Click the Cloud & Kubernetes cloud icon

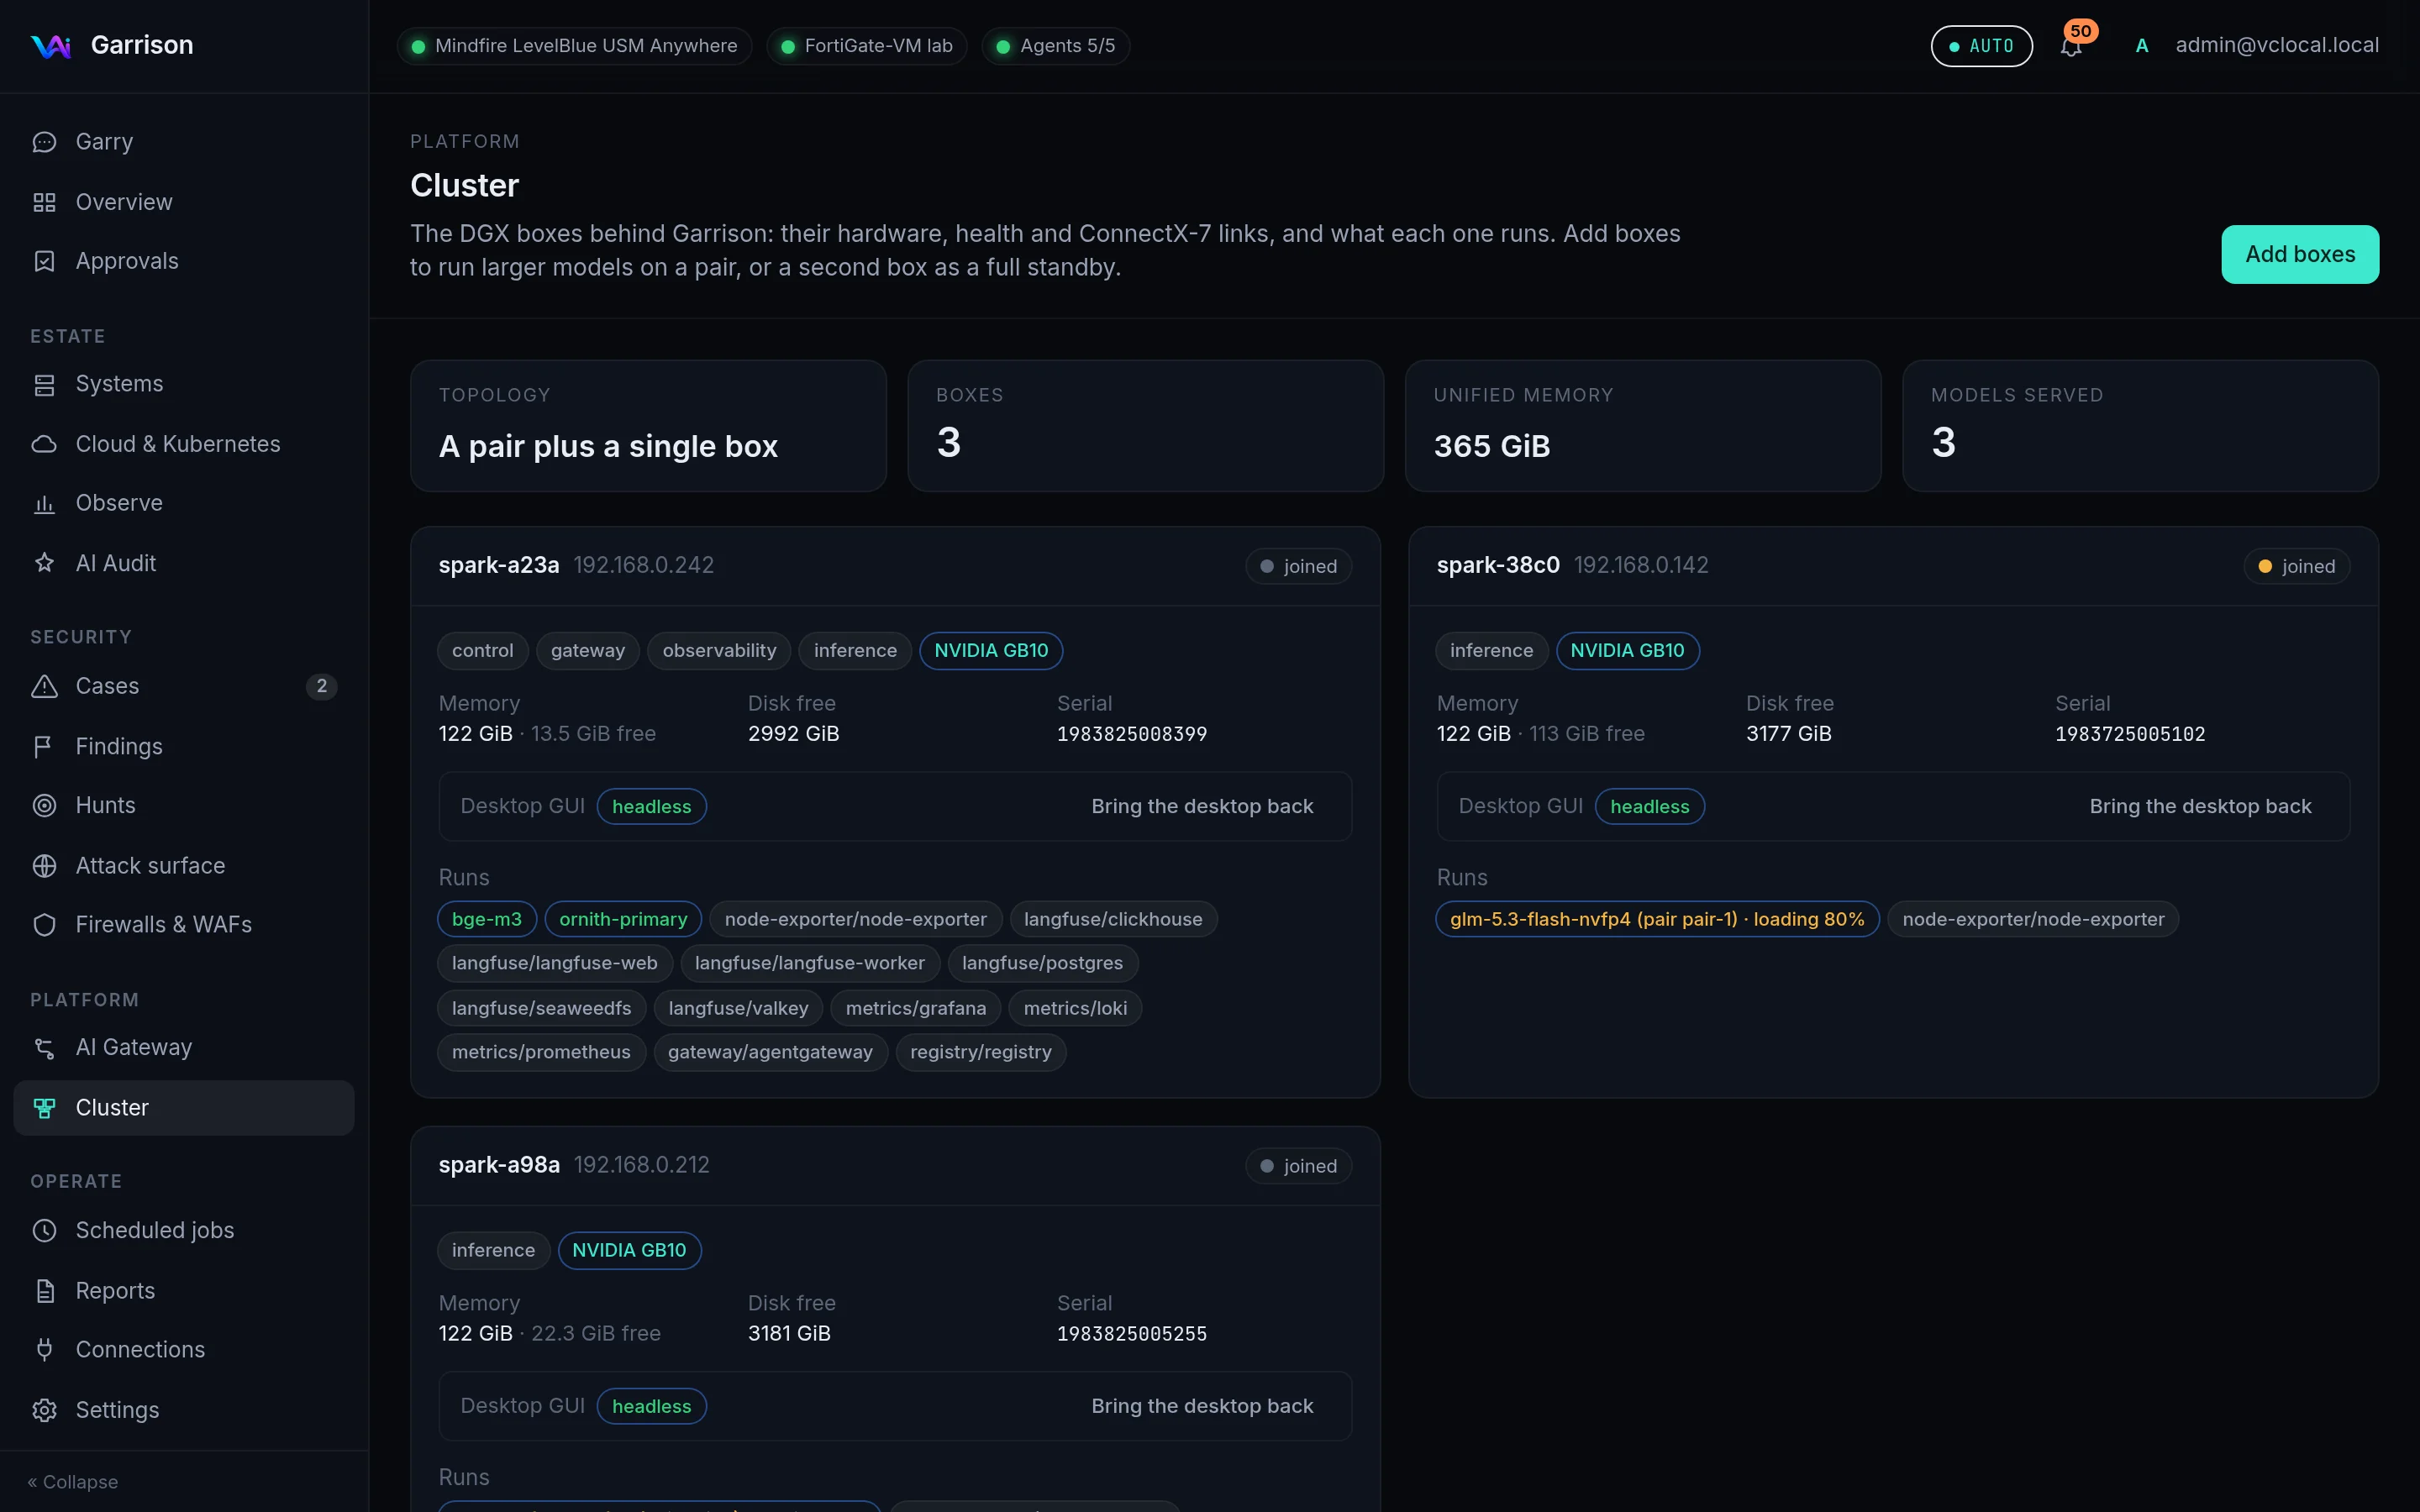(44, 444)
